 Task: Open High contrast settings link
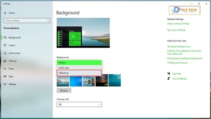pos(178,24)
